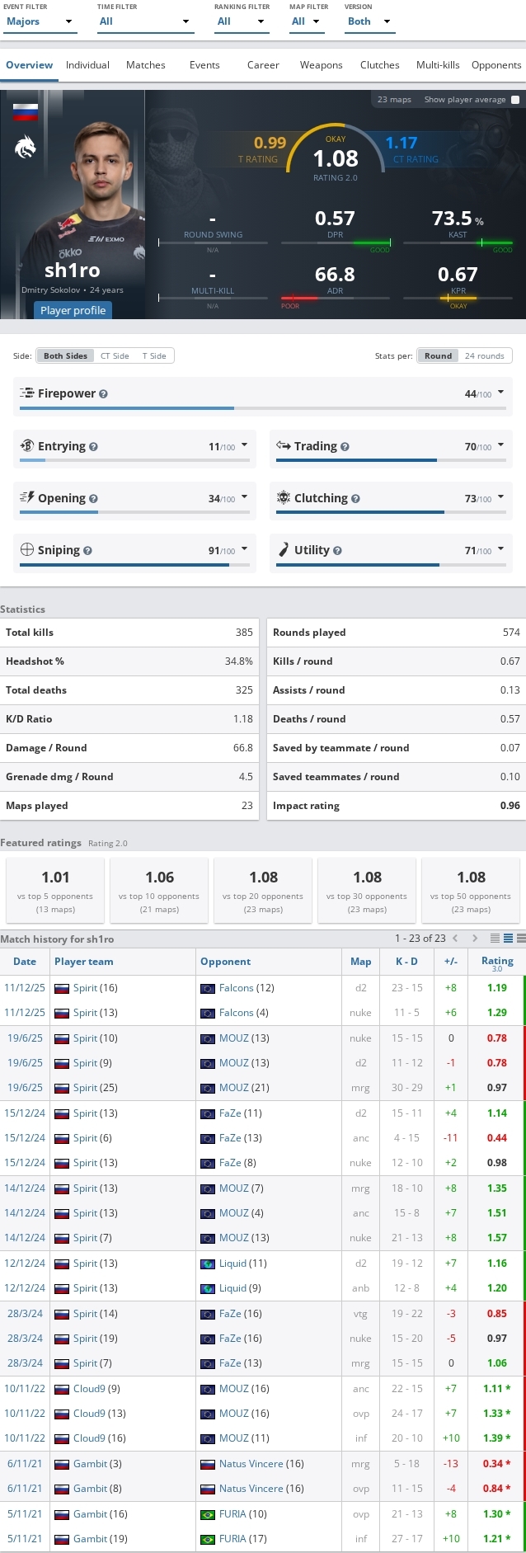This screenshot has width=526, height=1553.
Task: Click the Team Spirit dragon logo
Action: pos(26,147)
